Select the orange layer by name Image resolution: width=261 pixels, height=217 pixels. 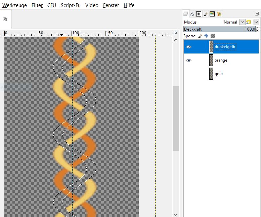pos(221,60)
